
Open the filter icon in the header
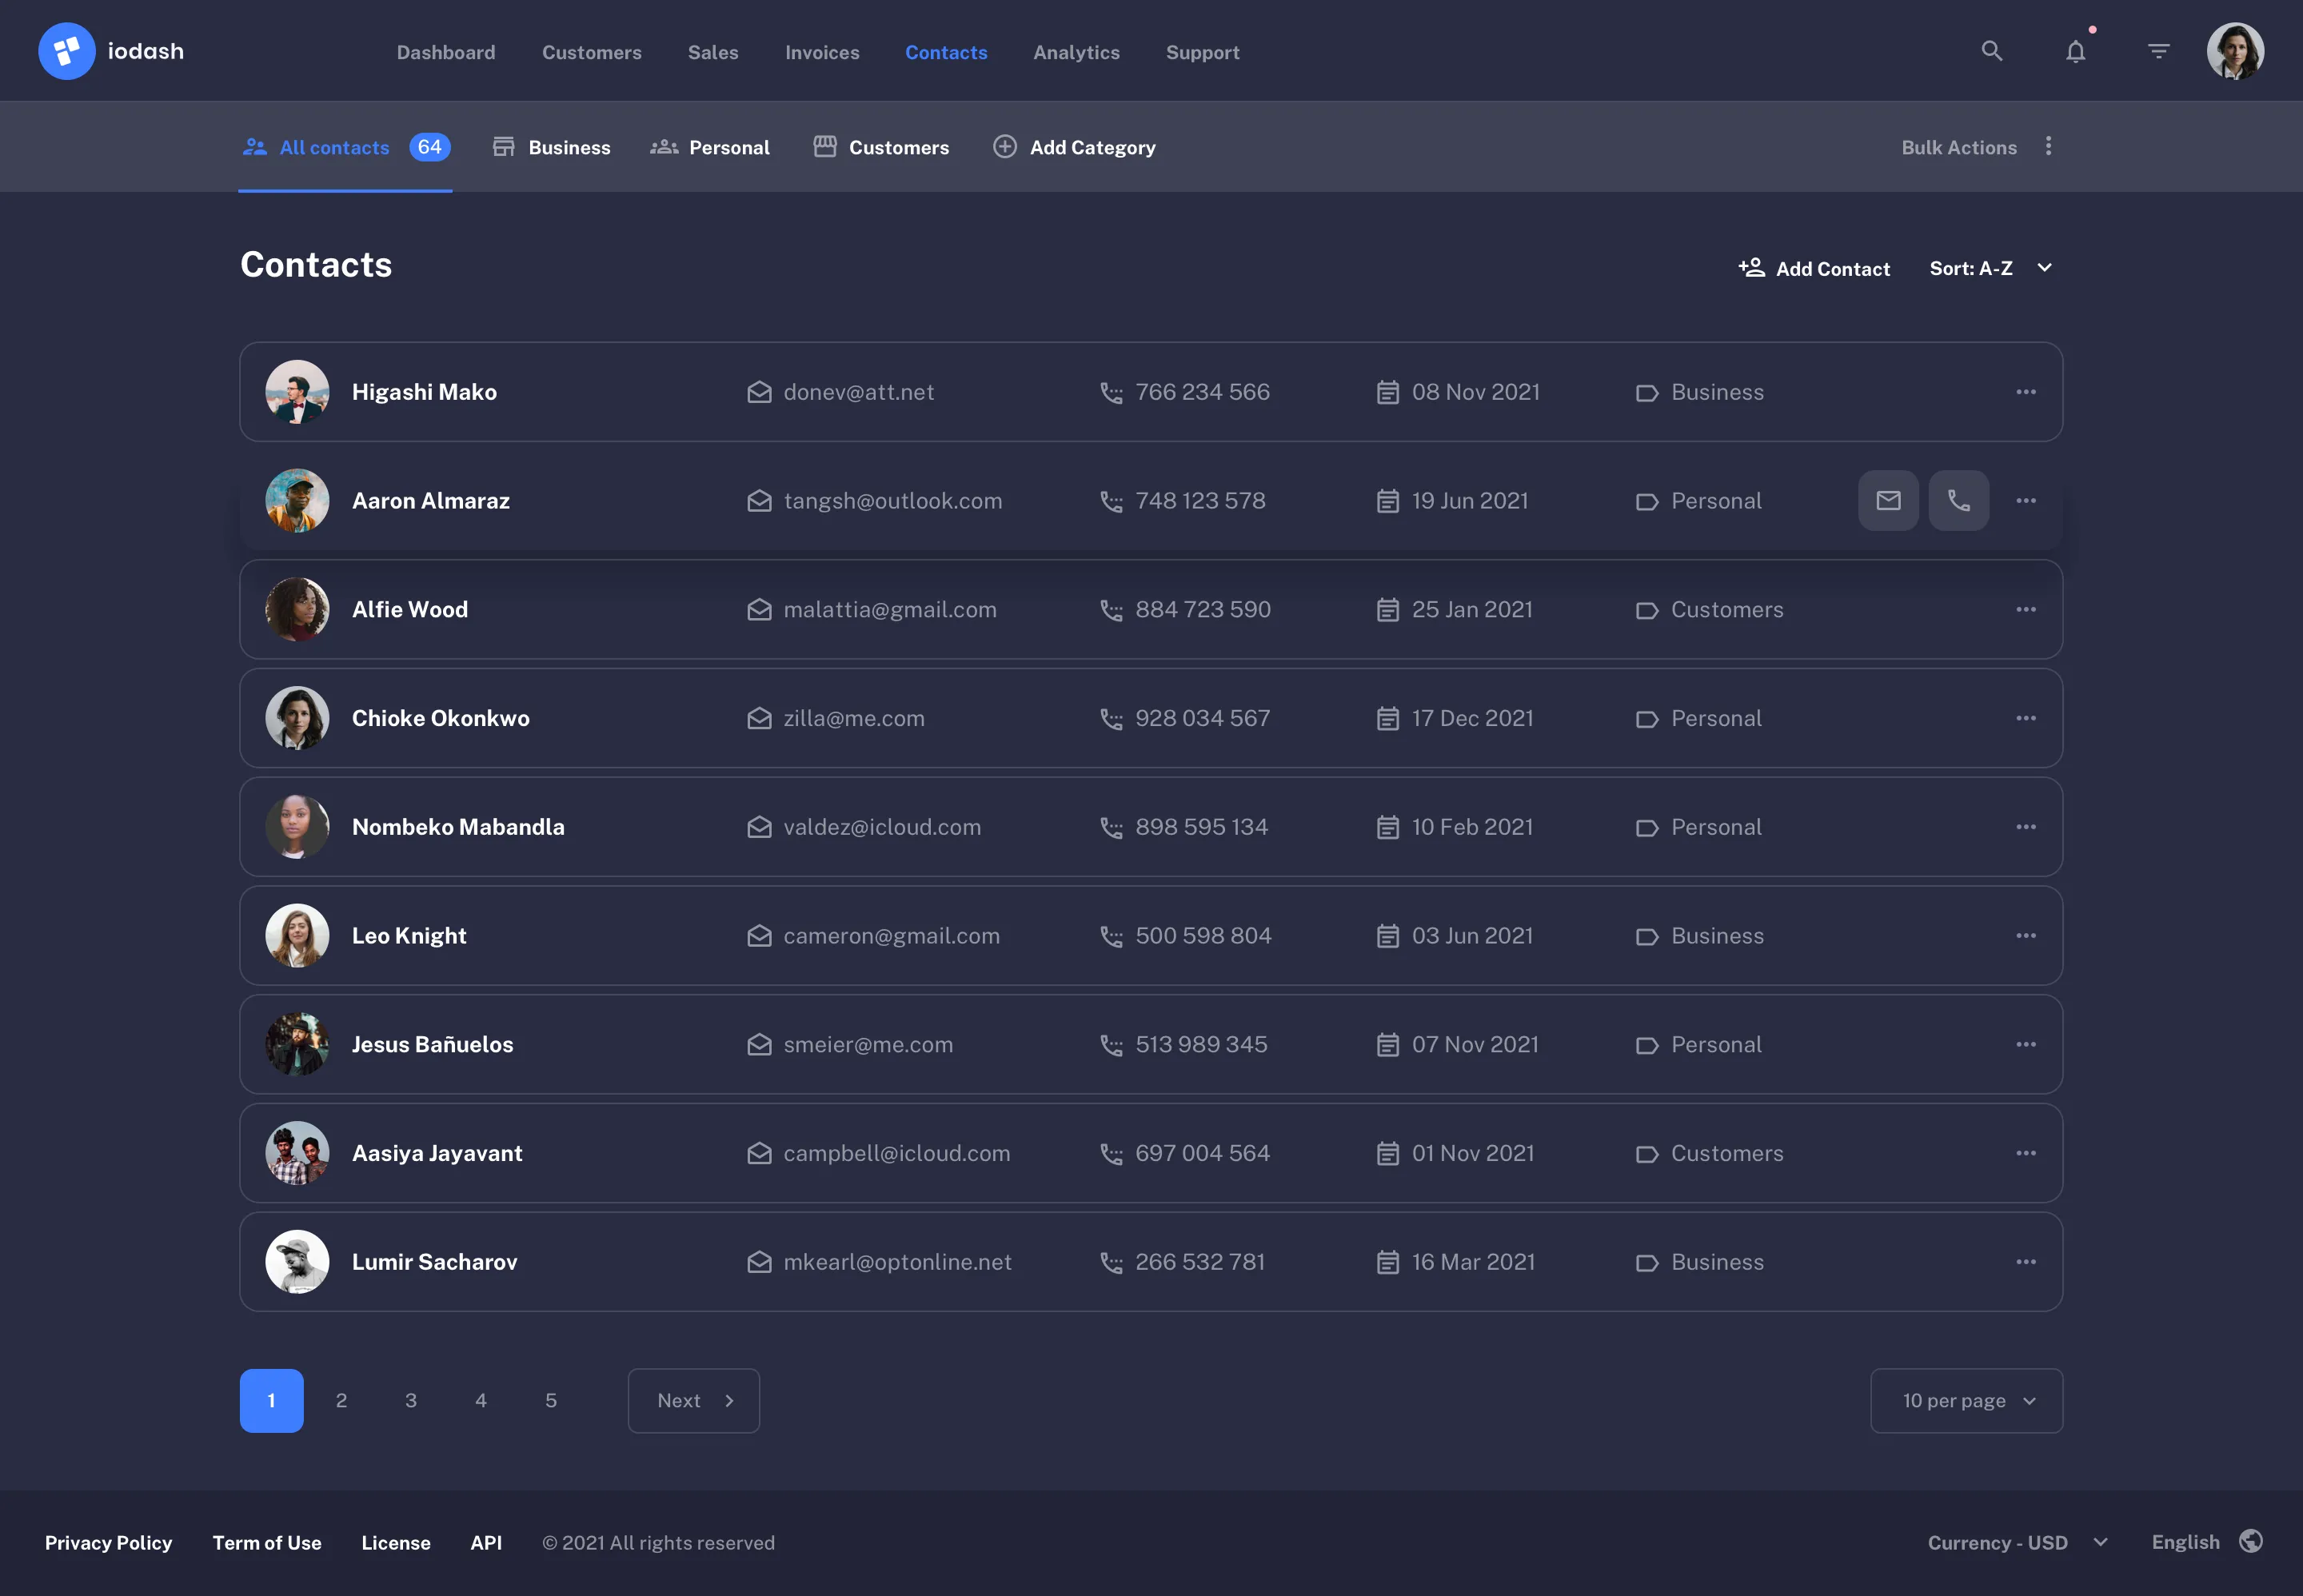coord(2158,50)
